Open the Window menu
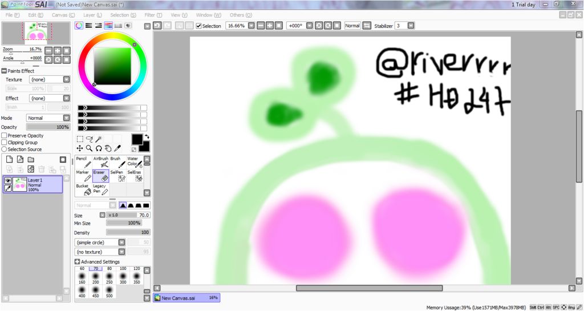 click(x=208, y=15)
